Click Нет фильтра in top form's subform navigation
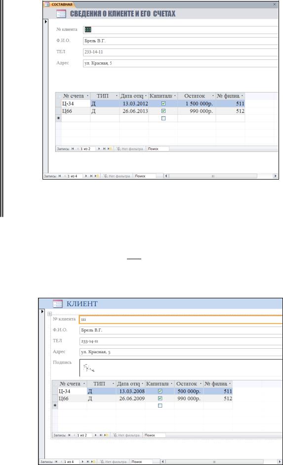283x465 pixels. coord(130,149)
